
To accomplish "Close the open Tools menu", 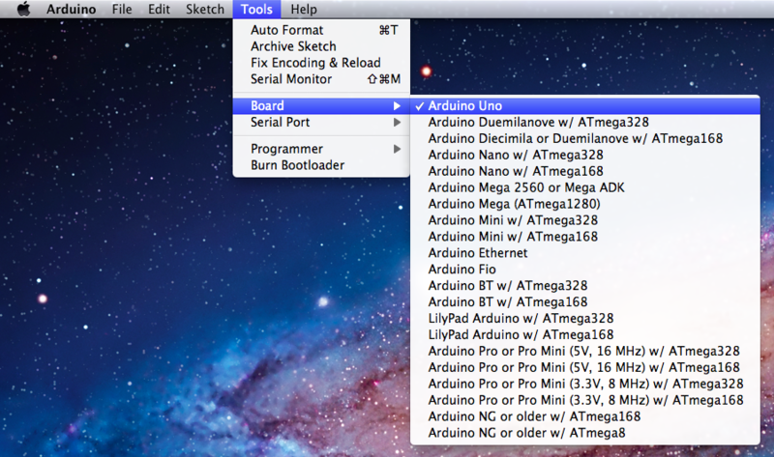I will (256, 9).
